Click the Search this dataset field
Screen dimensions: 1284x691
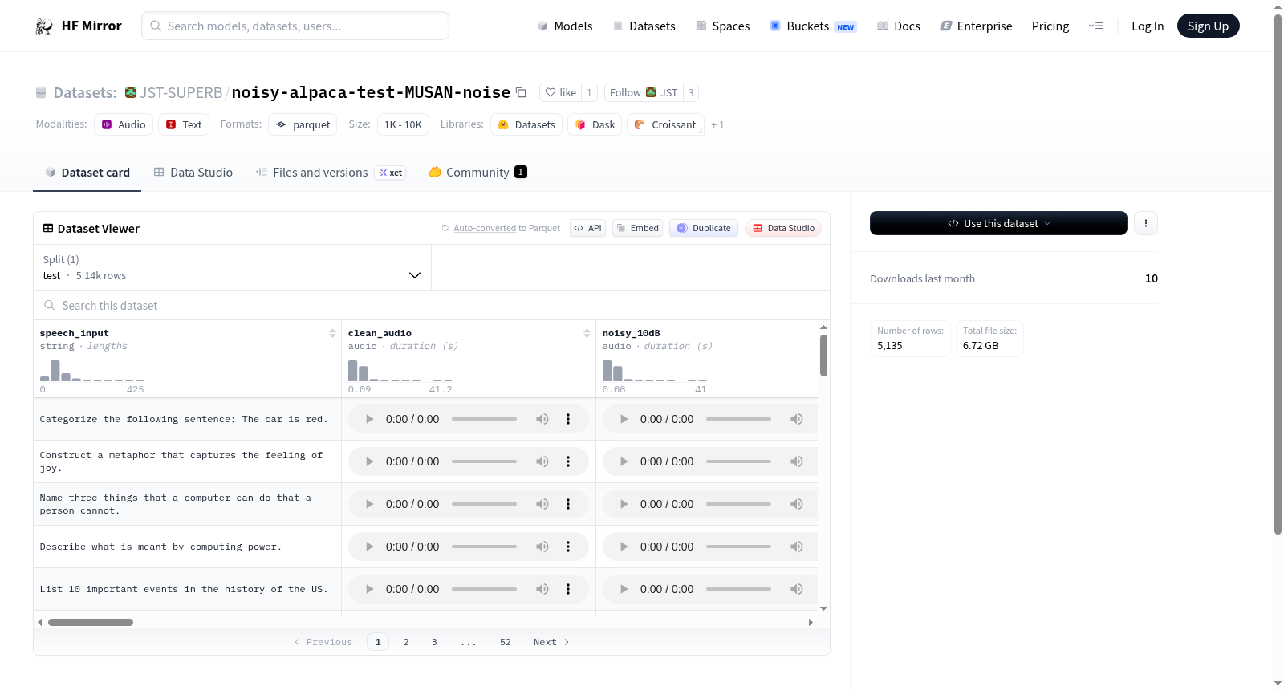coord(432,305)
